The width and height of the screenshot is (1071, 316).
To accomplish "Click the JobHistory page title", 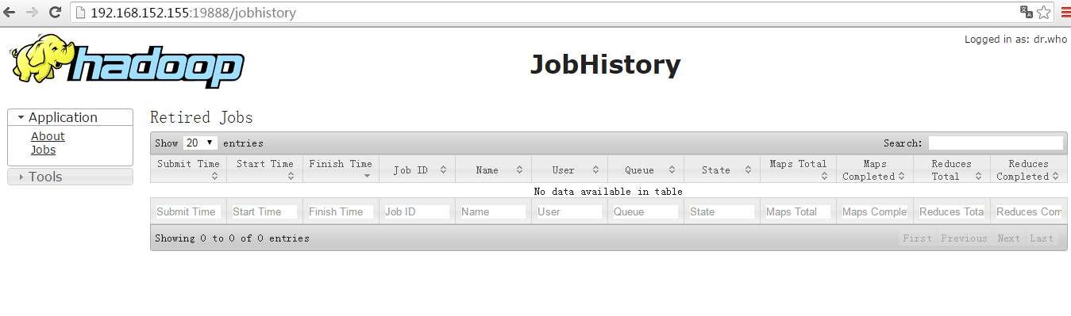I will 605,65.
